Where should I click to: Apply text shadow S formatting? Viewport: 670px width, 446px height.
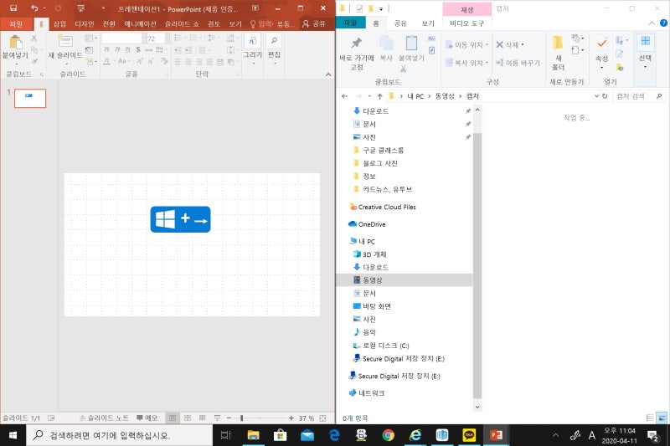(x=138, y=50)
